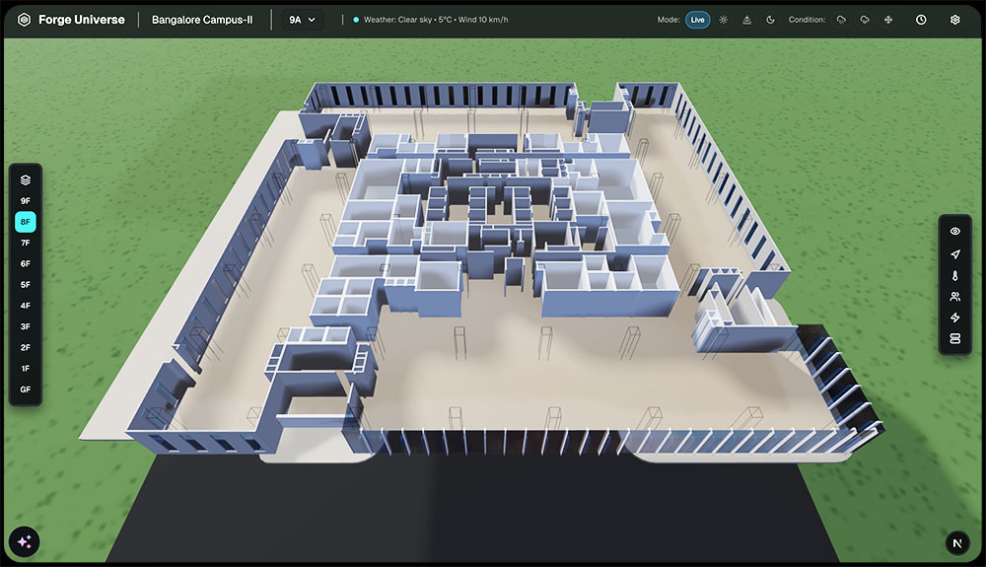Click the north compass button
This screenshot has width=986, height=567.
[957, 543]
